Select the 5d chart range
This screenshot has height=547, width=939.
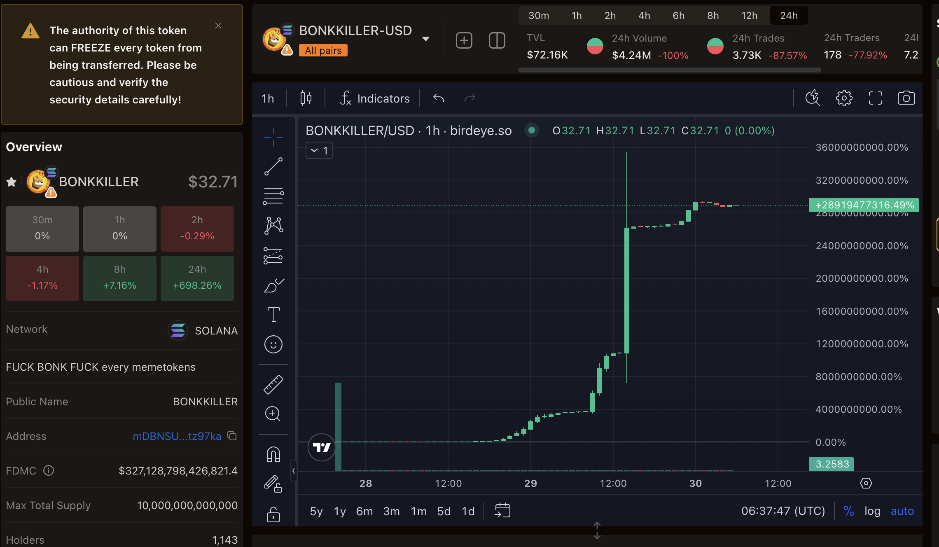[444, 511]
